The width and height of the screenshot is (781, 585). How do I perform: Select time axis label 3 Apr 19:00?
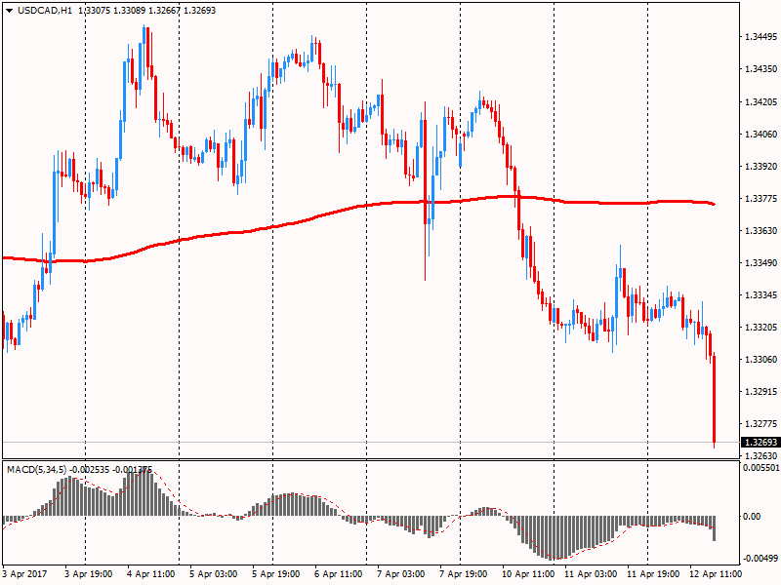tap(89, 574)
